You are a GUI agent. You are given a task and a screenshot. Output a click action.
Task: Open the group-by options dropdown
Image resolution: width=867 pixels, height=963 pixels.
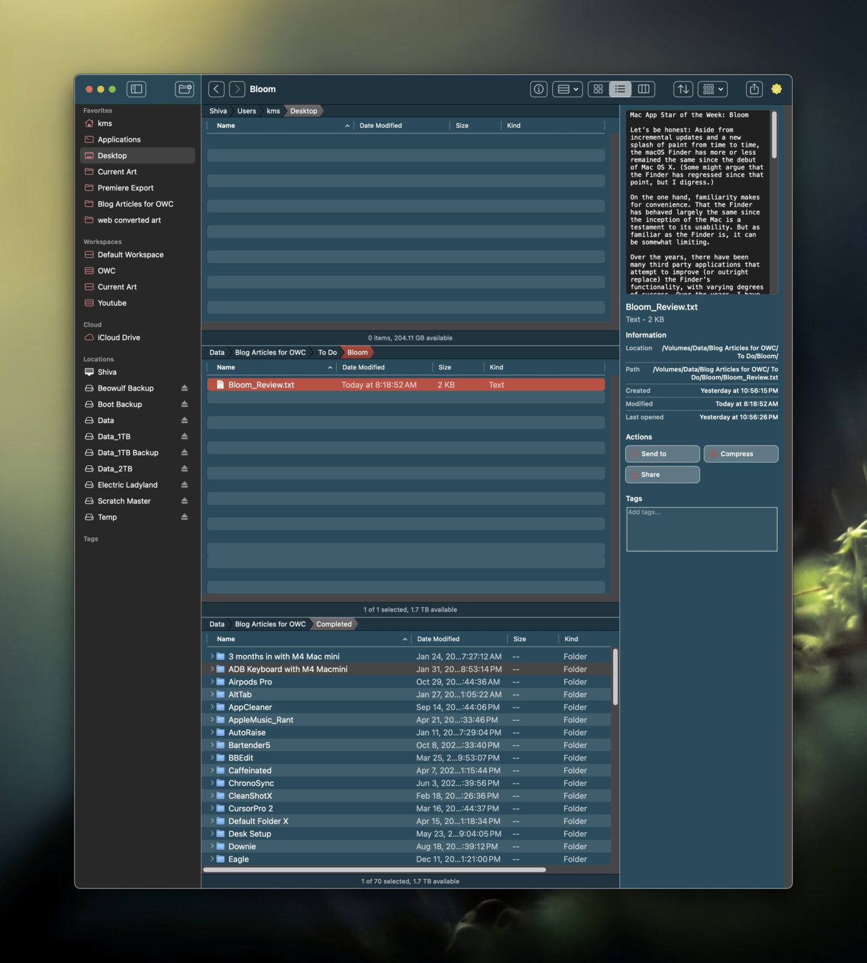point(713,89)
